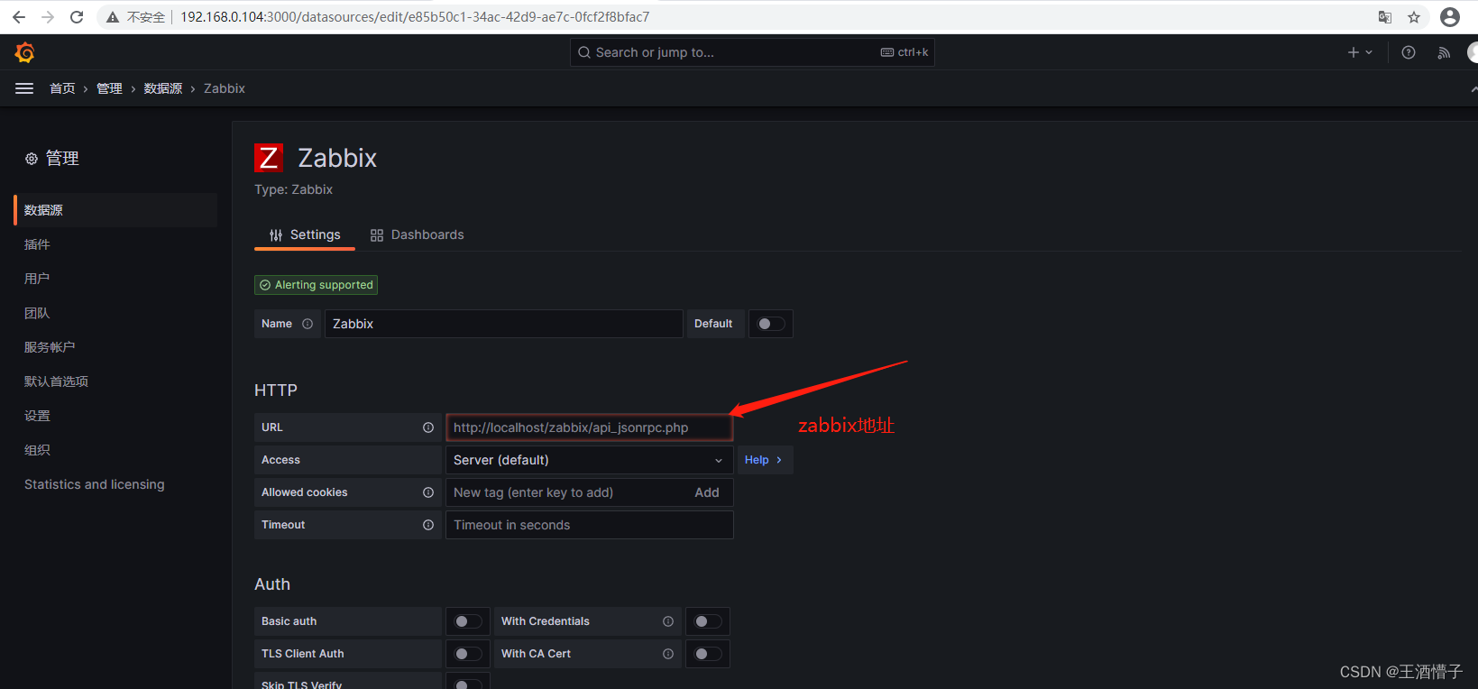Click the browser translate page icon

tap(1385, 17)
